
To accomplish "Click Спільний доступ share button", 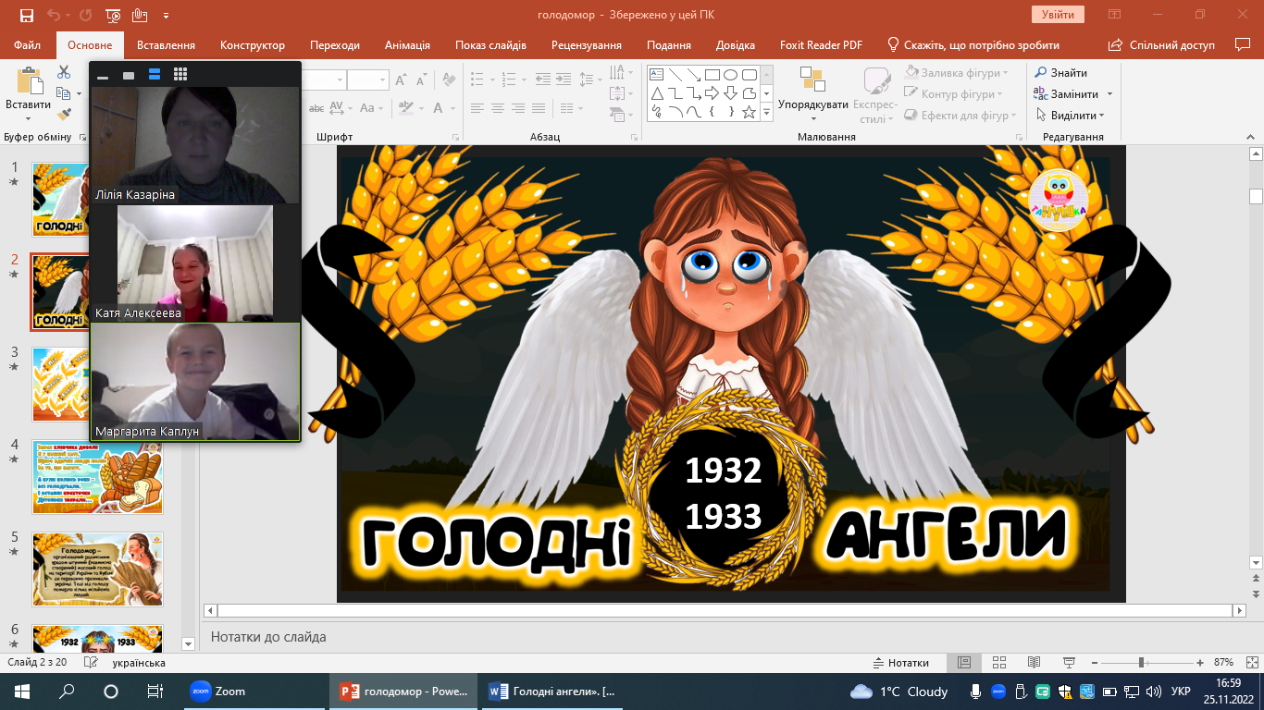I will coord(1162,45).
